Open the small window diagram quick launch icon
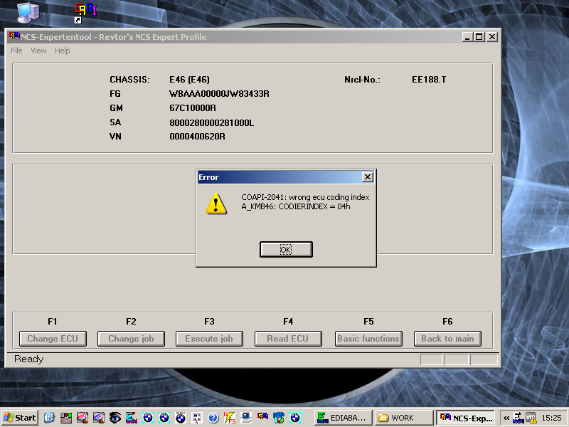This screenshot has width=569, height=427. (x=197, y=418)
